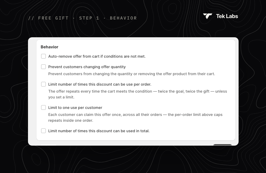Click the 'used in total' limit label text

(x=99, y=131)
